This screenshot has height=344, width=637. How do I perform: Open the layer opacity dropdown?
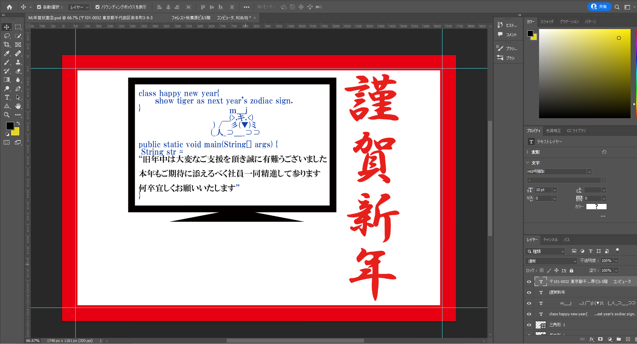click(x=616, y=261)
